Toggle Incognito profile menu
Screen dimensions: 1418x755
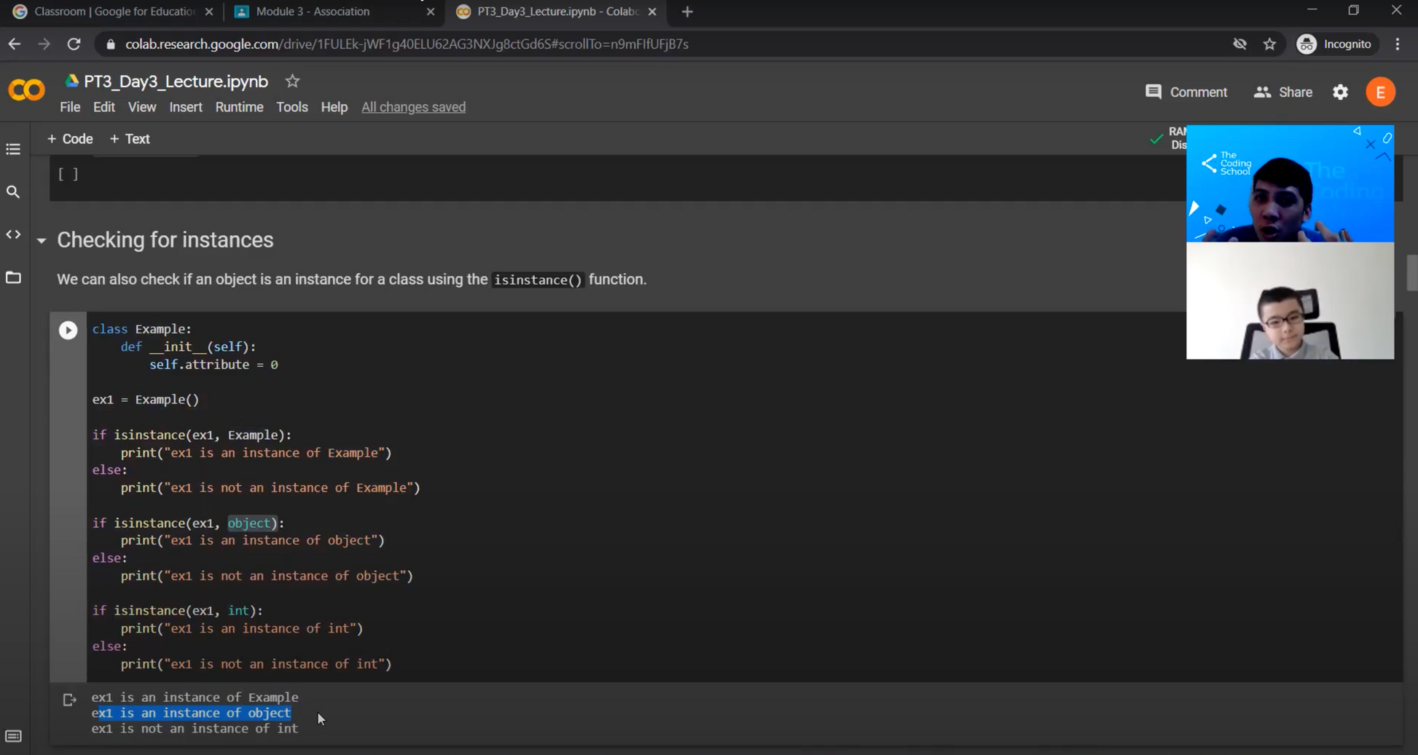[x=1336, y=44]
